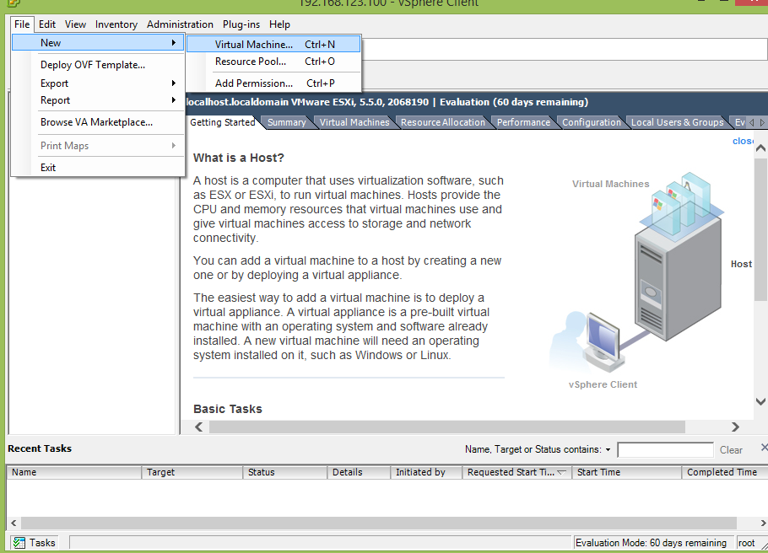This screenshot has width=768, height=553.
Task: Click the Tasks button in status bar
Action: point(34,543)
